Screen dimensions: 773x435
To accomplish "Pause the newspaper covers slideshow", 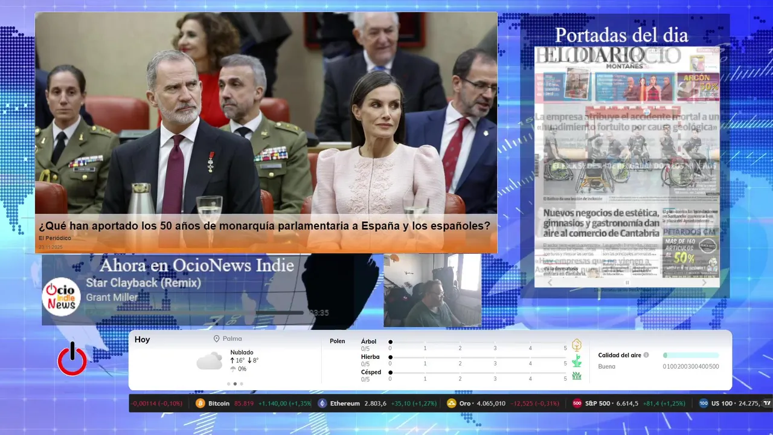I will pos(627,283).
